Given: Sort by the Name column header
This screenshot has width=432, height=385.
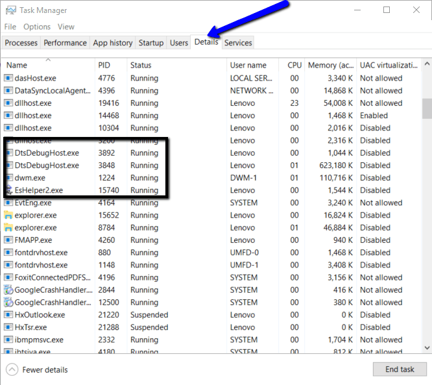Looking at the screenshot, I should point(49,65).
